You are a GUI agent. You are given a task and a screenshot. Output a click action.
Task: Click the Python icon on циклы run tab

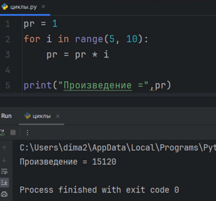[27, 116]
